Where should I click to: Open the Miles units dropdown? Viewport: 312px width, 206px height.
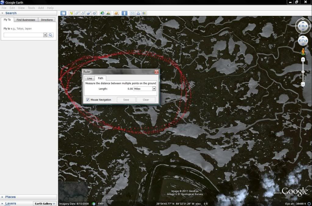point(154,89)
